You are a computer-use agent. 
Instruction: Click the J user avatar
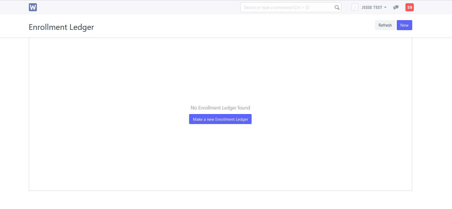[x=355, y=7]
